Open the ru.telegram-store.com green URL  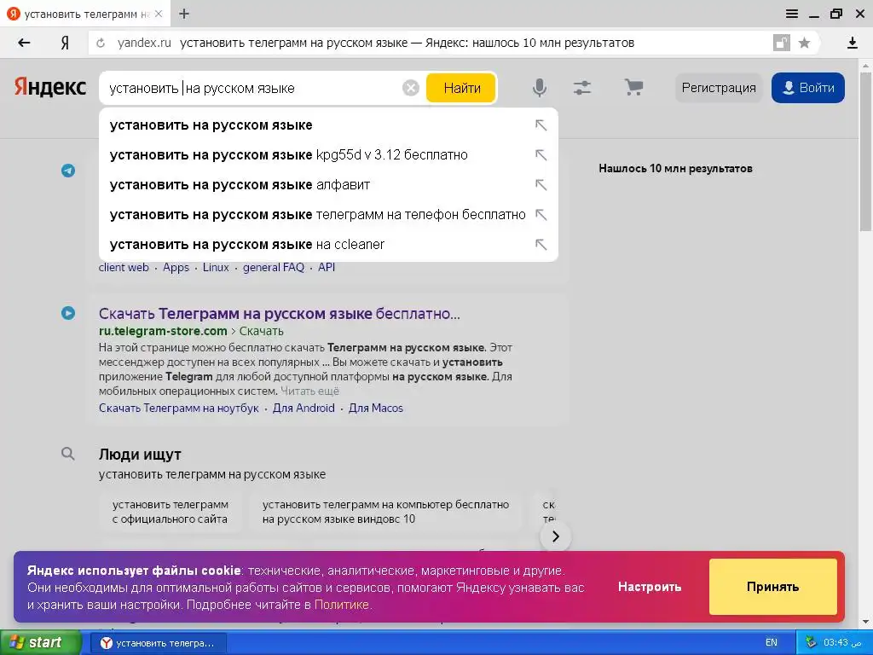163,331
